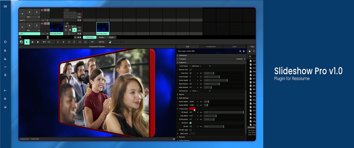Click the undo arrow icon

(116, 42)
